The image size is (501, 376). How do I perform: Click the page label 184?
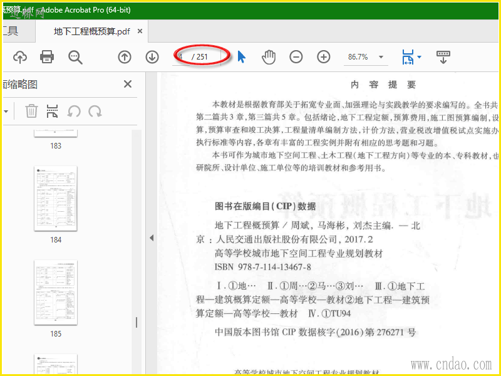56,240
